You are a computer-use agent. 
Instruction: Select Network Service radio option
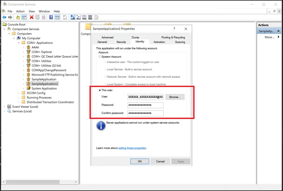[x=105, y=77]
